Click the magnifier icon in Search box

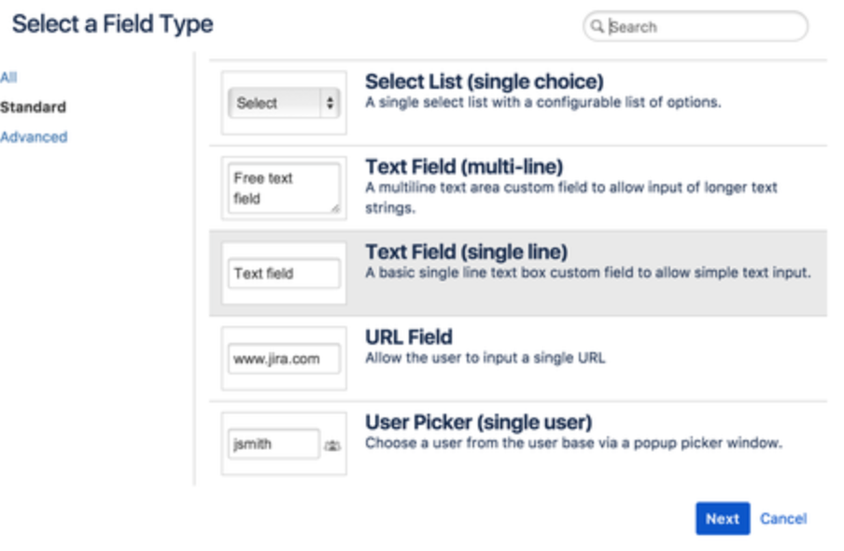[x=598, y=27]
